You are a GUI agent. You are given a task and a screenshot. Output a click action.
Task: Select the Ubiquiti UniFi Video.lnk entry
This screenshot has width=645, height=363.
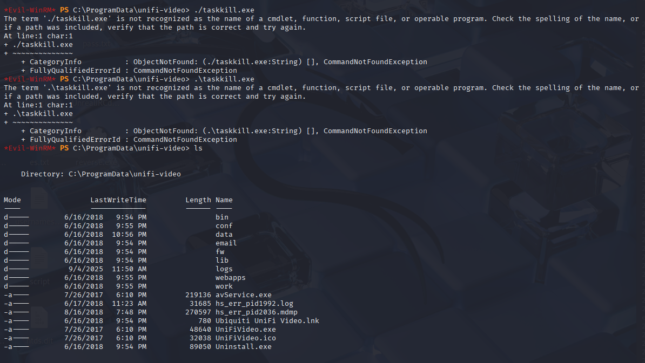pos(267,321)
